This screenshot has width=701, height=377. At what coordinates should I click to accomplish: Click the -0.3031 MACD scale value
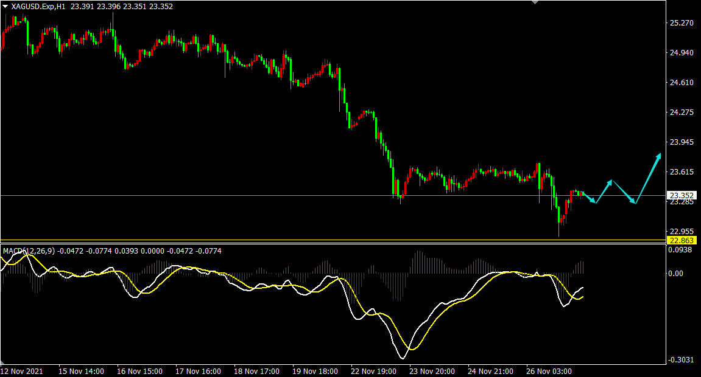(682, 361)
